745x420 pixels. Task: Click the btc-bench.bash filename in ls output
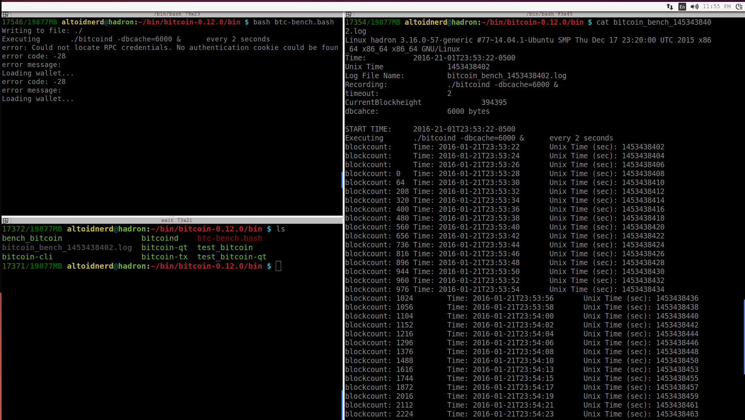tap(230, 238)
